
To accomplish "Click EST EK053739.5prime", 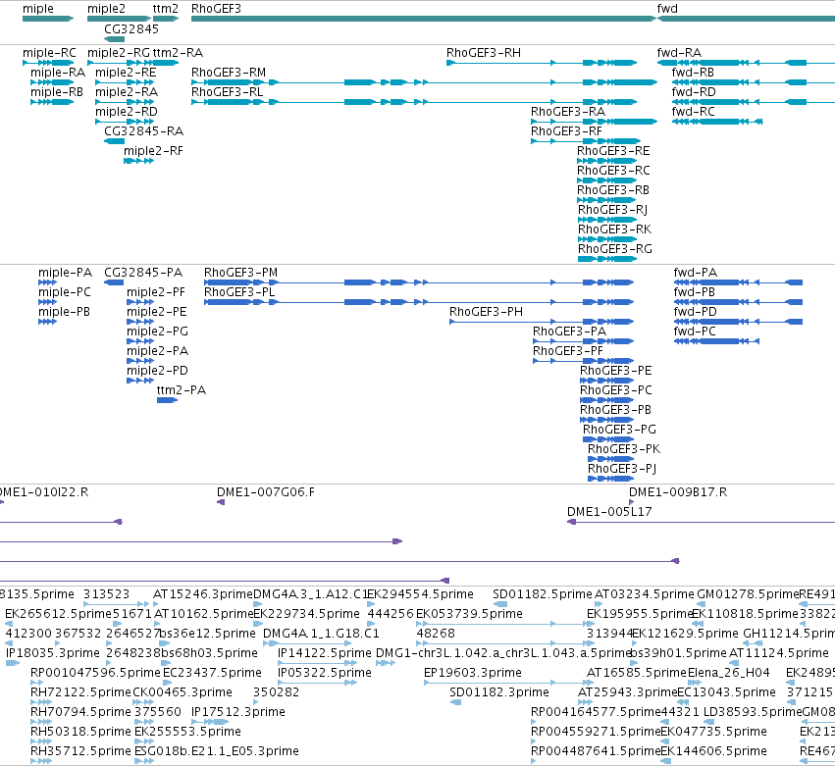I will tap(505, 624).
